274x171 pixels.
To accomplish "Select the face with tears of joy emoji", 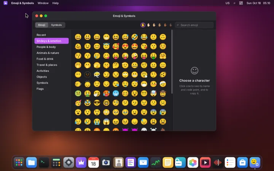I will [144, 37].
